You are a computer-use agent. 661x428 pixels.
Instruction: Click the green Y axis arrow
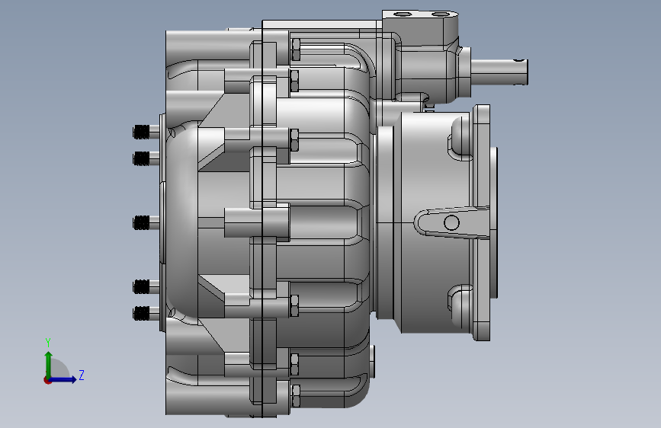tap(49, 365)
